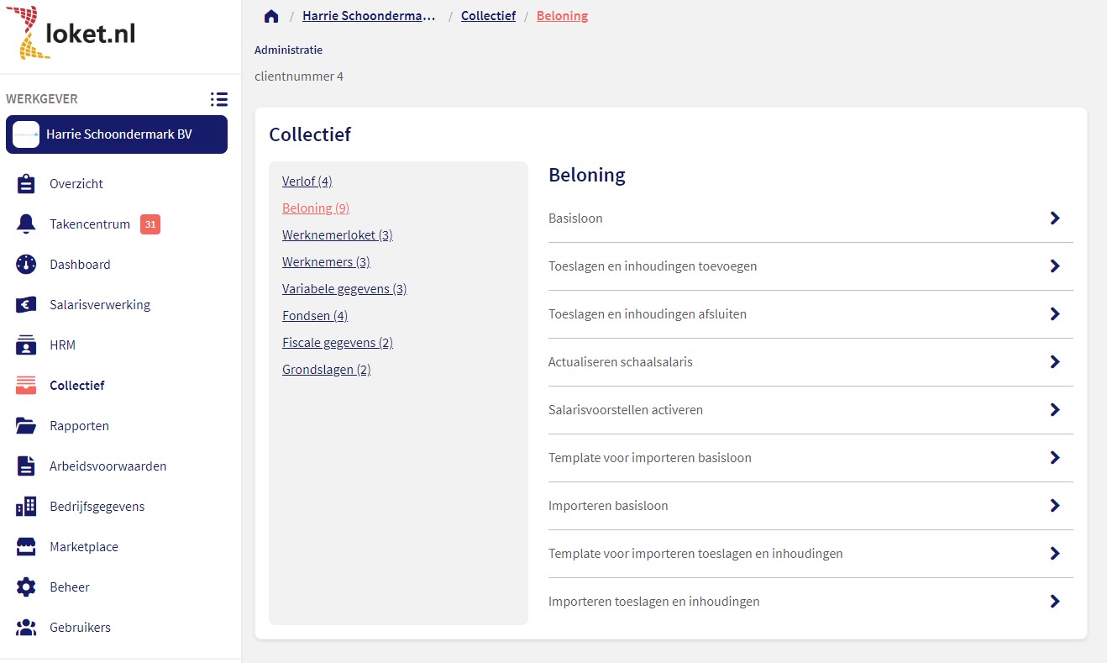Switch to the Verlof section
1107x663 pixels.
307,181
